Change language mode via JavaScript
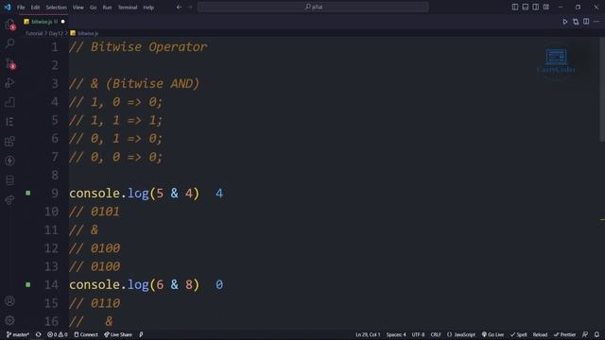This screenshot has height=340, width=605. click(461, 334)
